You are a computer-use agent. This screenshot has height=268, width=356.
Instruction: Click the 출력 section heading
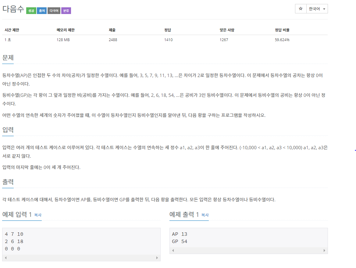coord(8,182)
